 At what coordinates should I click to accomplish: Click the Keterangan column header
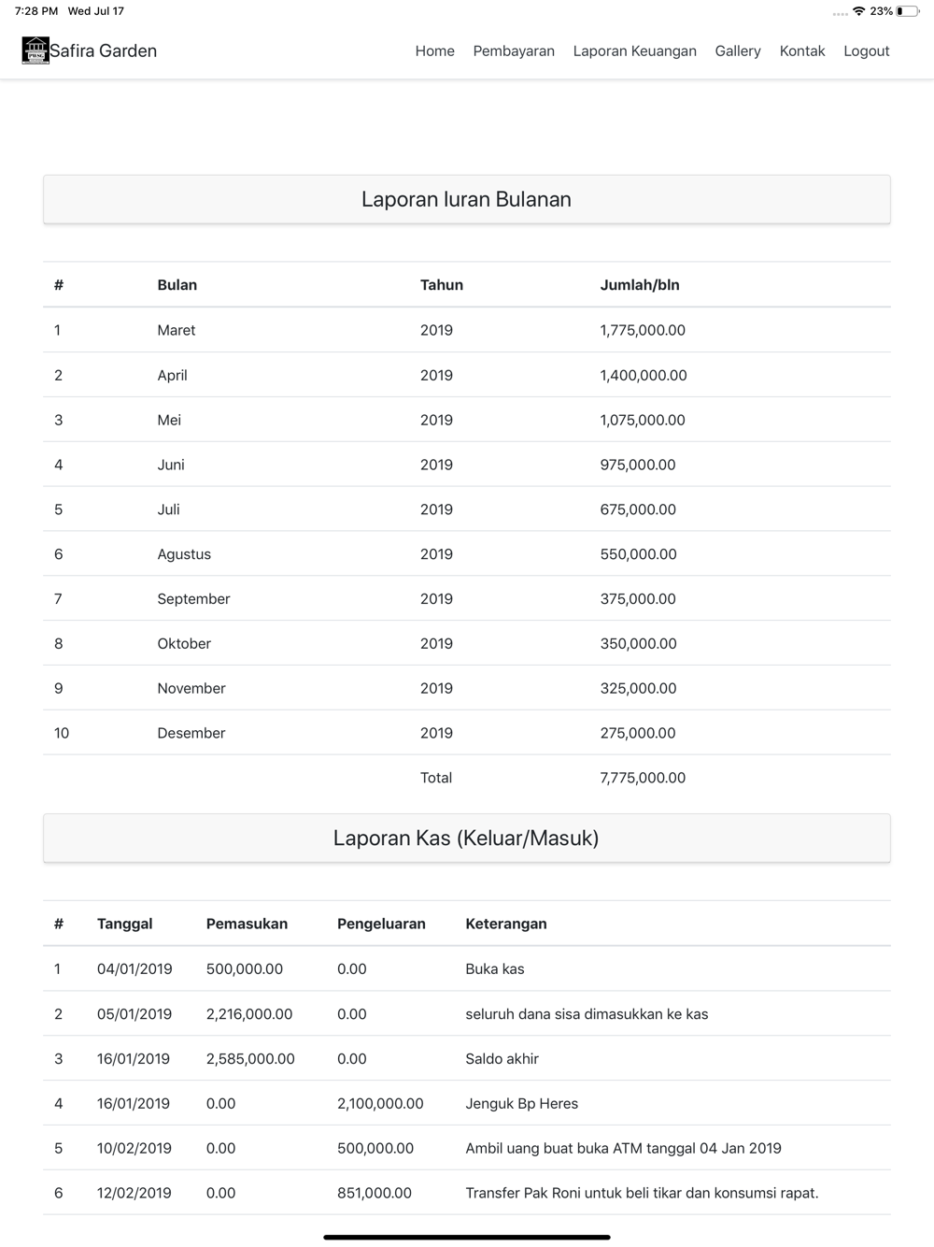point(506,924)
